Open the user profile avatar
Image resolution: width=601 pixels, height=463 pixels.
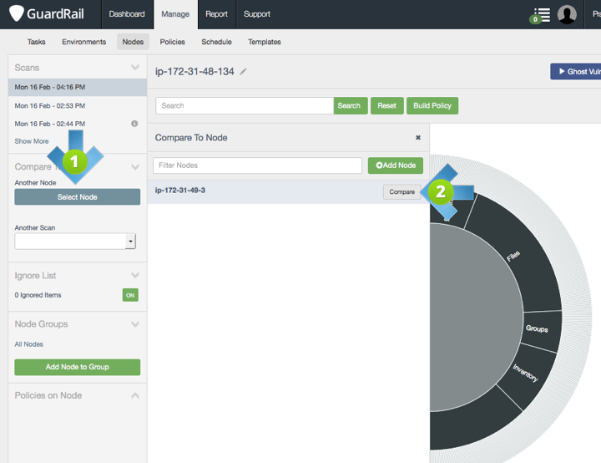(567, 14)
